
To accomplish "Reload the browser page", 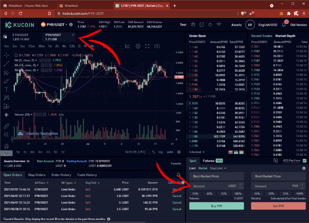I will point(21,13).
